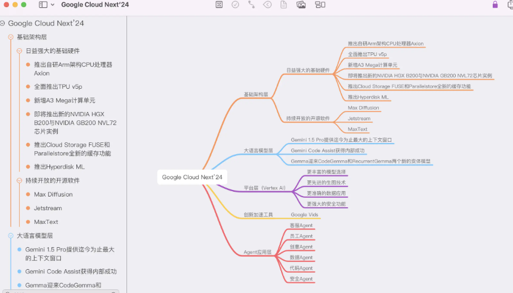Screen dimensions: 513x293
Task: Click the Google Cloud Next'24 outline title
Action: (x=46, y=23)
